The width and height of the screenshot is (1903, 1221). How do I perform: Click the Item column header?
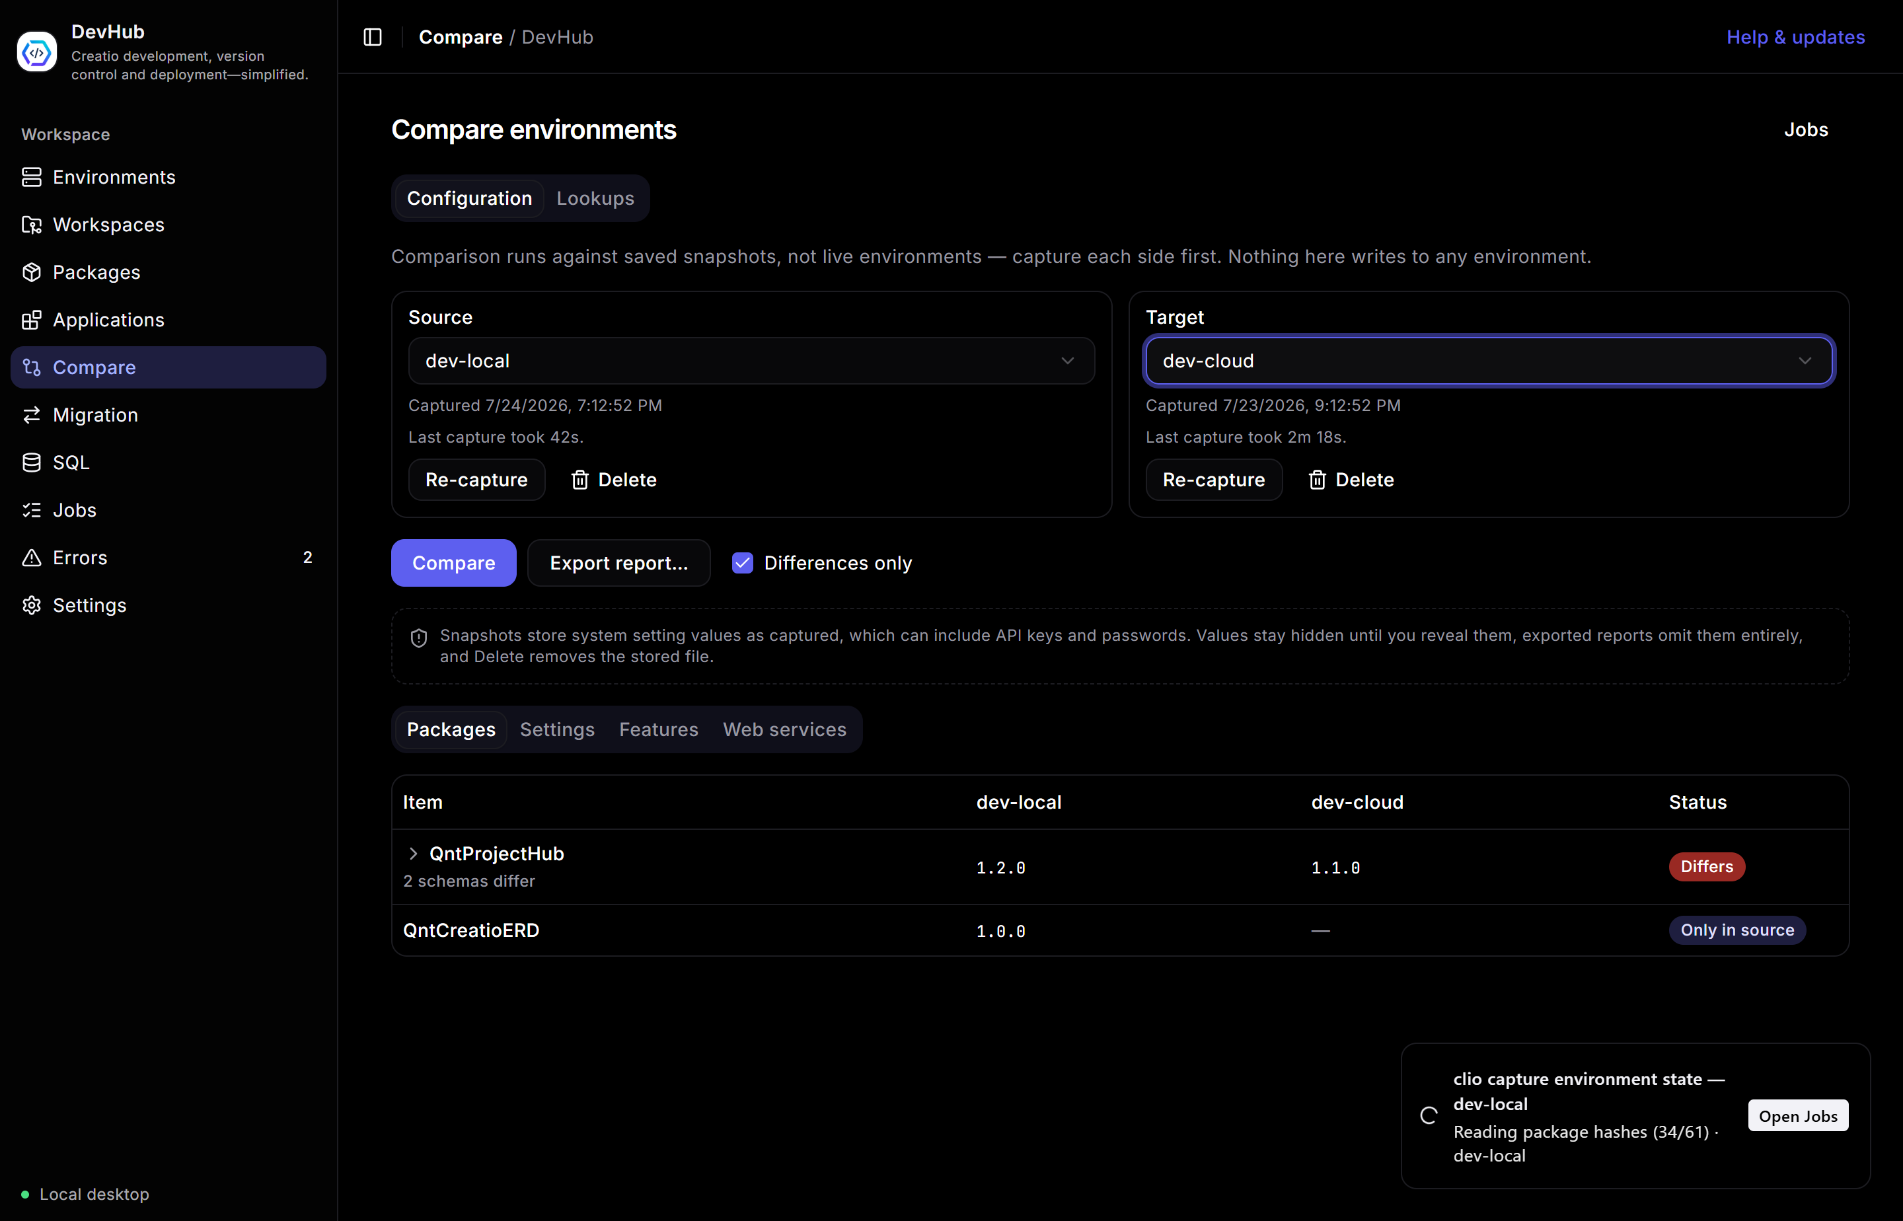coord(423,802)
